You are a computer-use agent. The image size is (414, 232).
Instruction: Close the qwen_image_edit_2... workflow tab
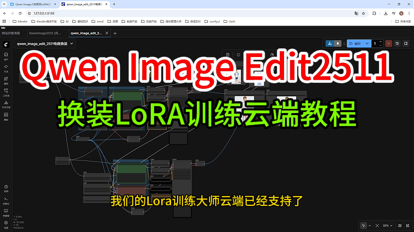[x=107, y=33]
